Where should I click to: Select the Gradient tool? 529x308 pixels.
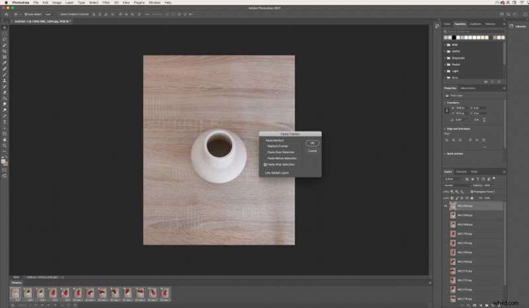click(5, 98)
